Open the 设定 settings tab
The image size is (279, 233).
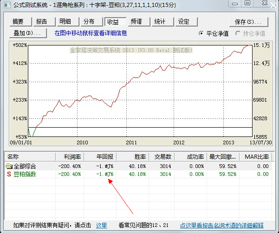pos(186,22)
